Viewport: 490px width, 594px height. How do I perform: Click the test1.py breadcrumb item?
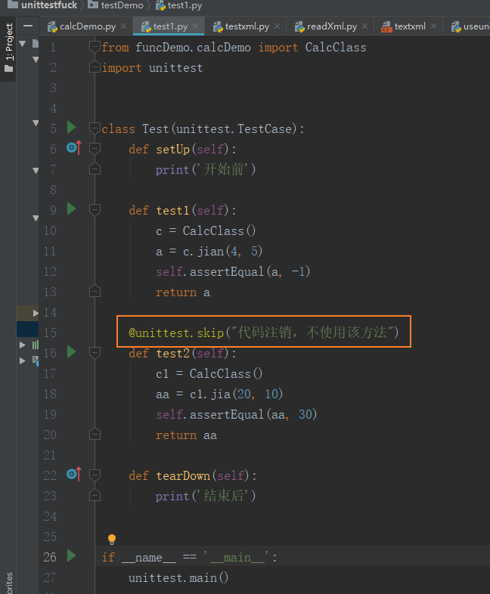tap(179, 5)
